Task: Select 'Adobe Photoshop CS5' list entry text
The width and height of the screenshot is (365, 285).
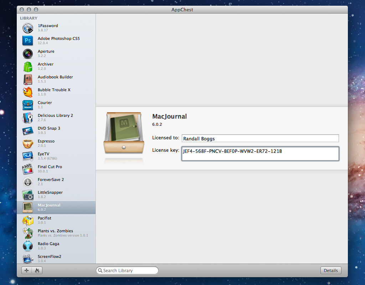Action: [59, 38]
